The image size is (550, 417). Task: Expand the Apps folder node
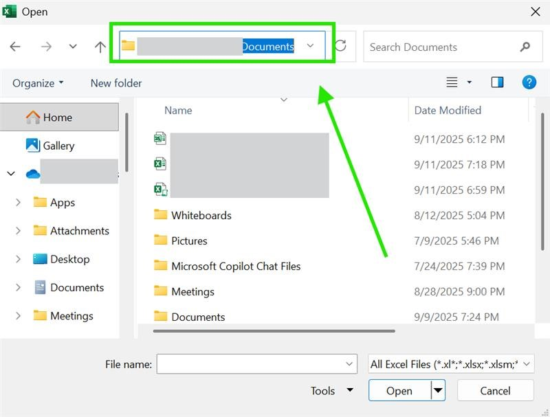(x=19, y=203)
